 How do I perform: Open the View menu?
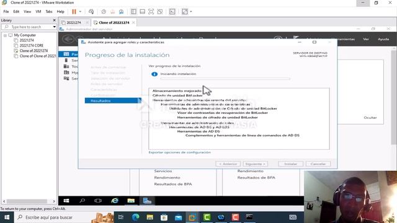pyautogui.click(x=27, y=12)
